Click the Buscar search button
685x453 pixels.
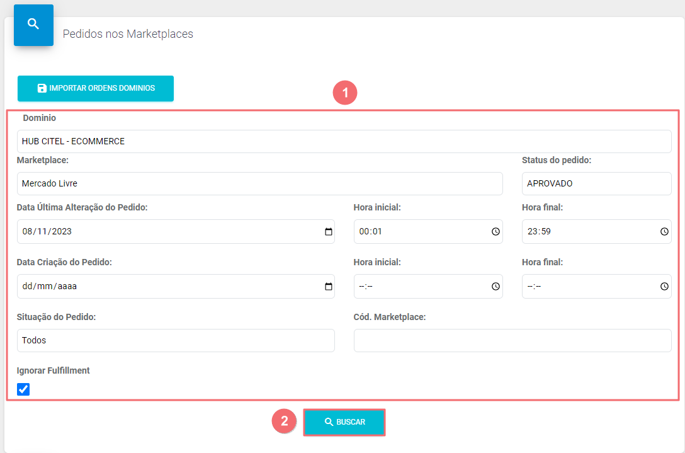click(x=344, y=422)
